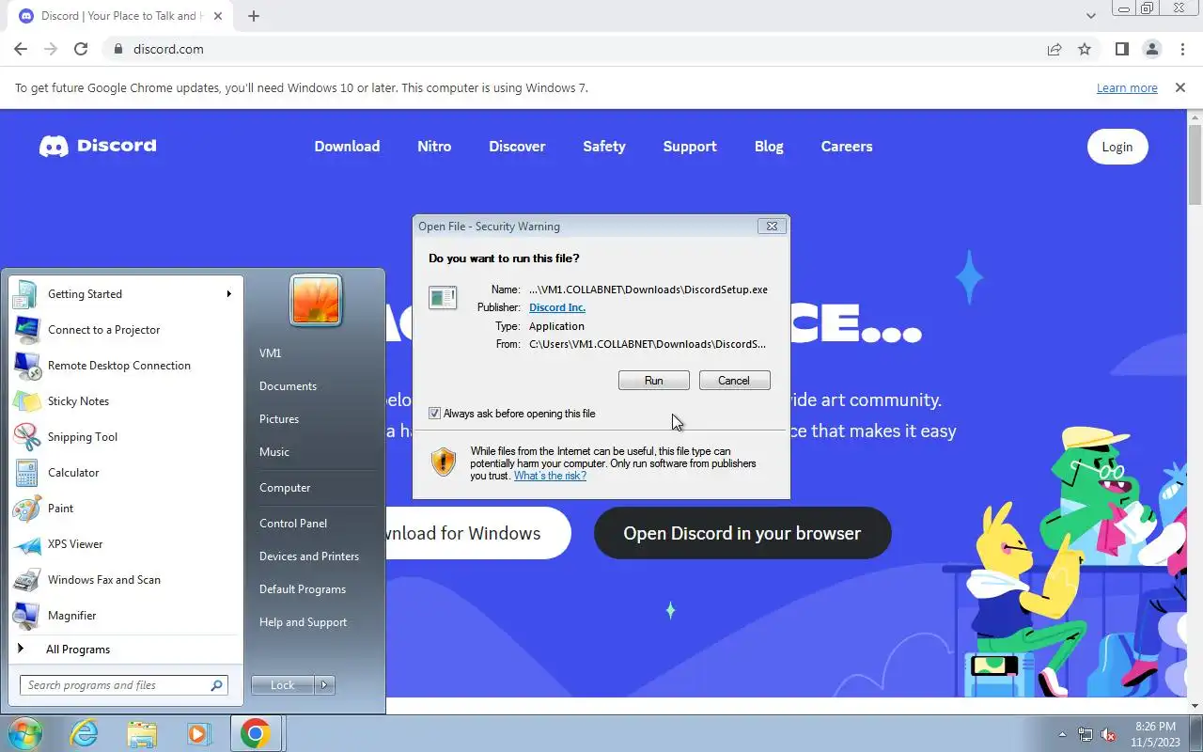1203x752 pixels.
Task: Click the Learn more link in notice bar
Action: pyautogui.click(x=1127, y=87)
